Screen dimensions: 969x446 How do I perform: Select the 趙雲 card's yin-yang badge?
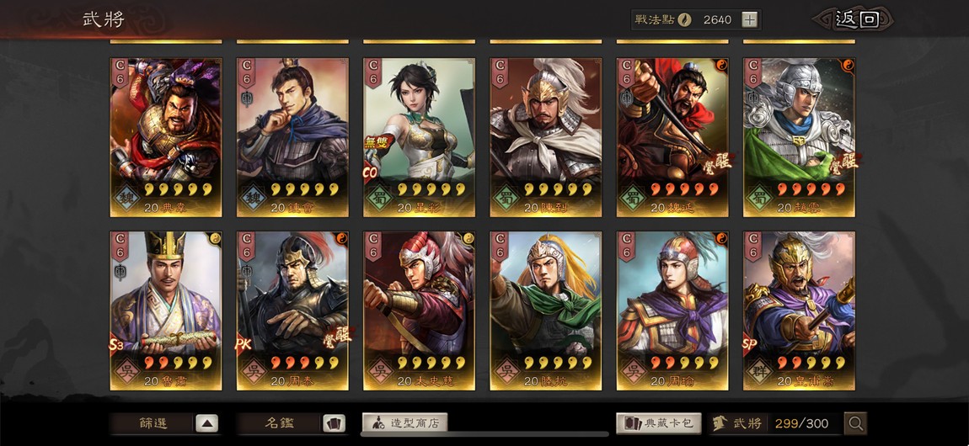pos(848,64)
